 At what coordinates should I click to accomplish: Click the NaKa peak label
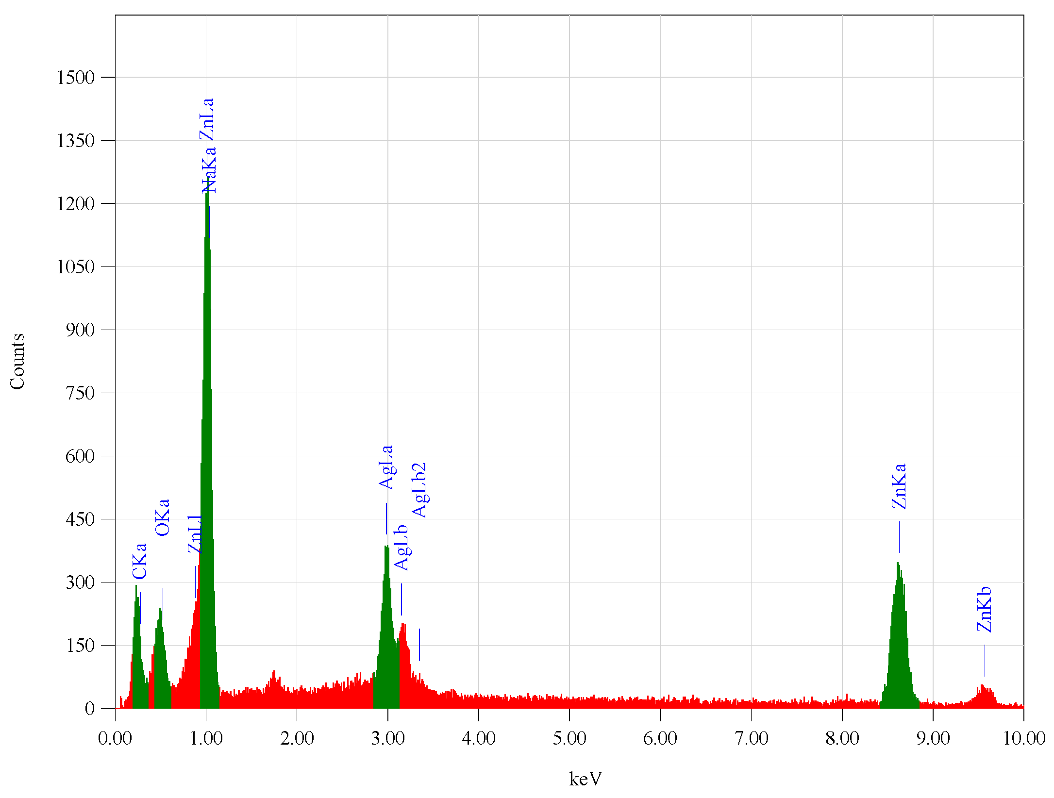pyautogui.click(x=209, y=170)
